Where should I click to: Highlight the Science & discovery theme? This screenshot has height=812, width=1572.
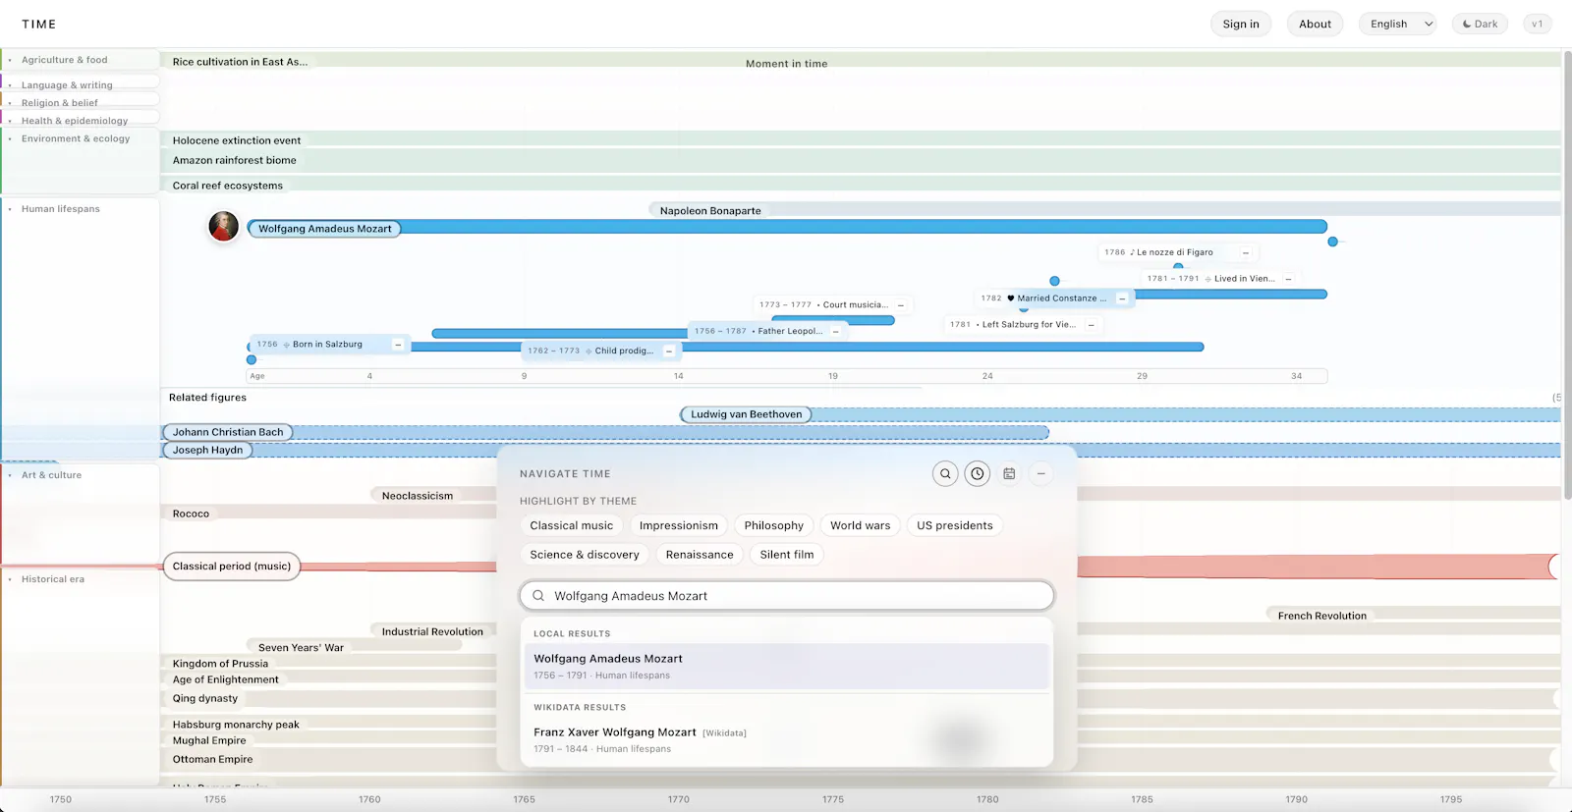[x=585, y=555]
